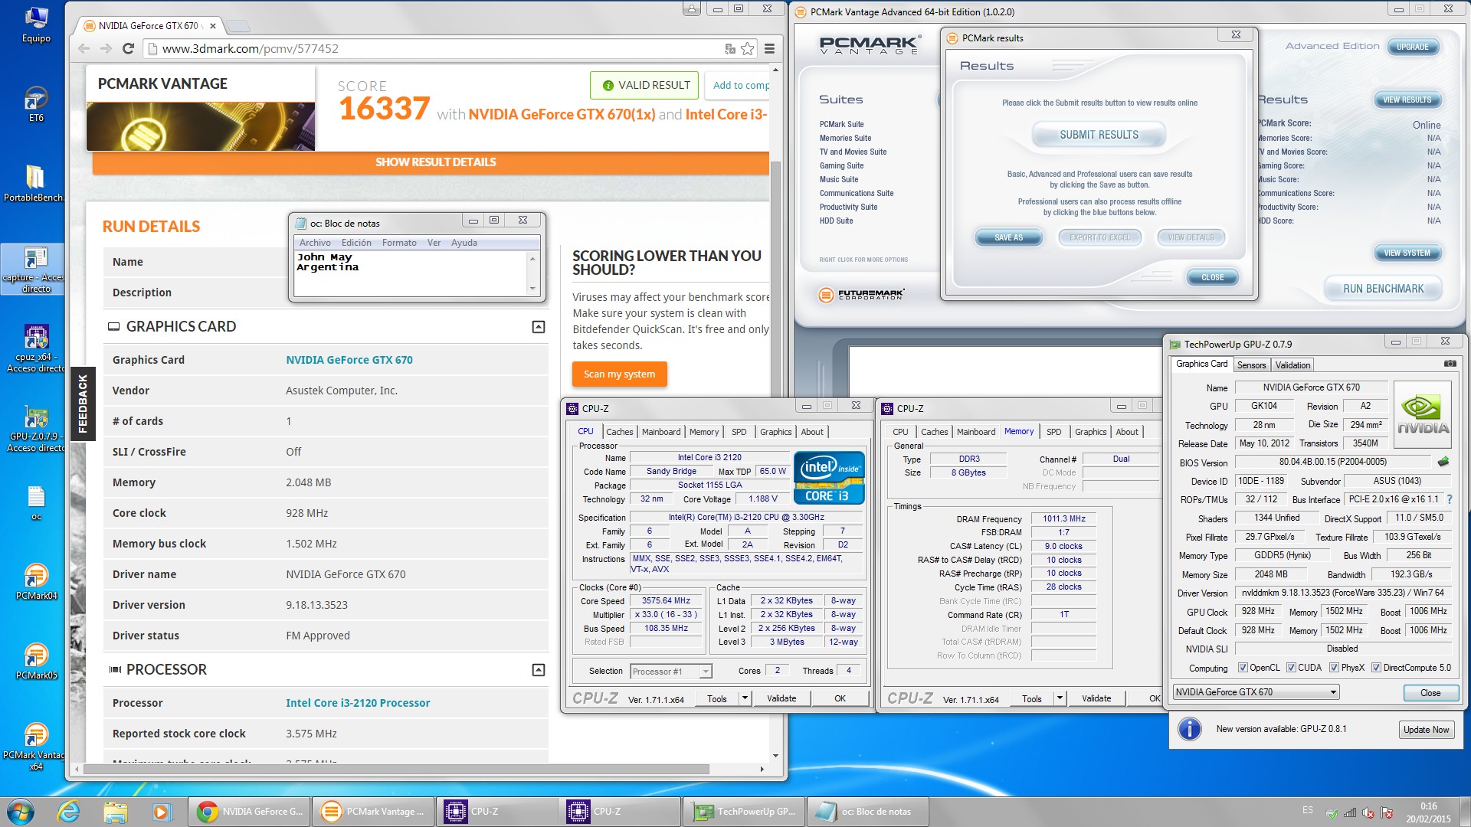Click the FEEDBACK side tab on the web page
Viewport: 1471px width, 827px height.
click(x=83, y=404)
